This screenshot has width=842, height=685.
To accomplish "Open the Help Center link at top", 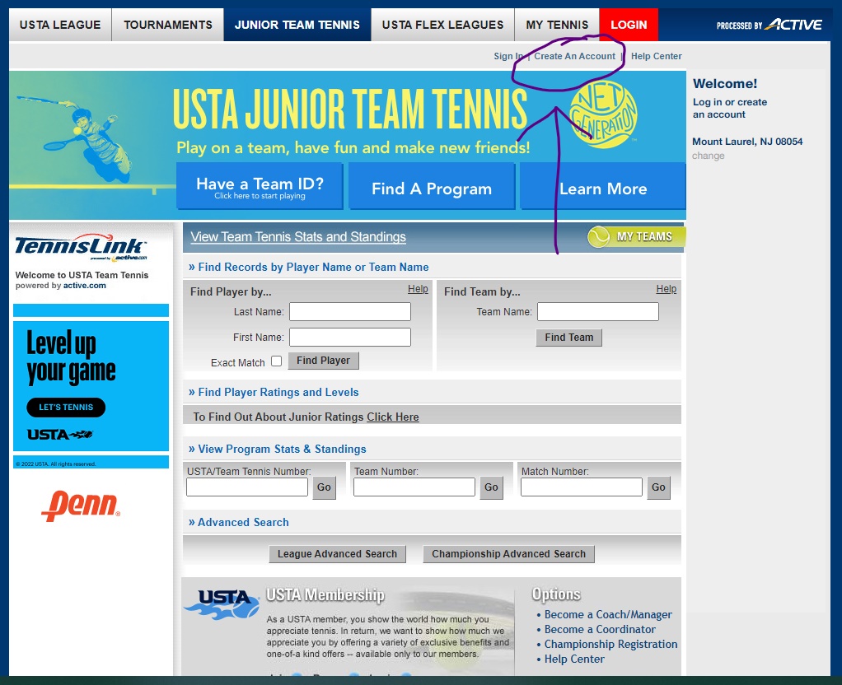I will pyautogui.click(x=656, y=56).
